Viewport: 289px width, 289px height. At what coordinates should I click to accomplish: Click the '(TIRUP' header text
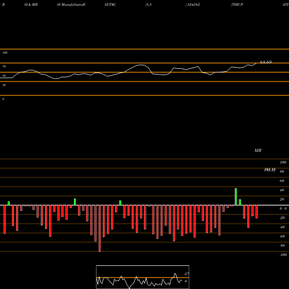(x=237, y=5)
